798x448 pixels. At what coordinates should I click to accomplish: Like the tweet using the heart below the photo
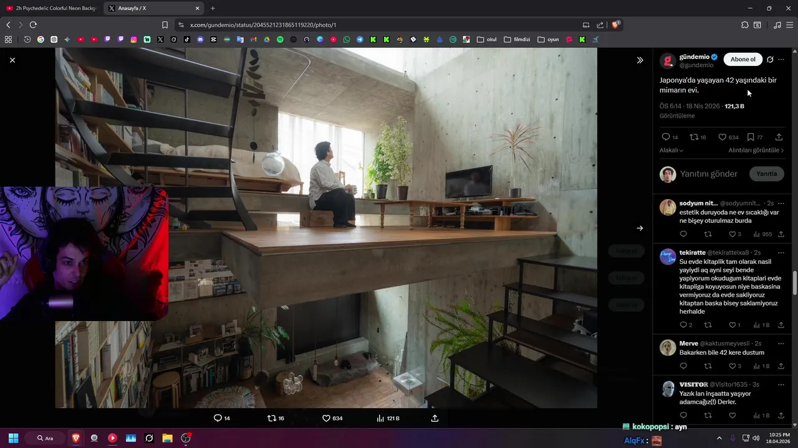click(325, 418)
